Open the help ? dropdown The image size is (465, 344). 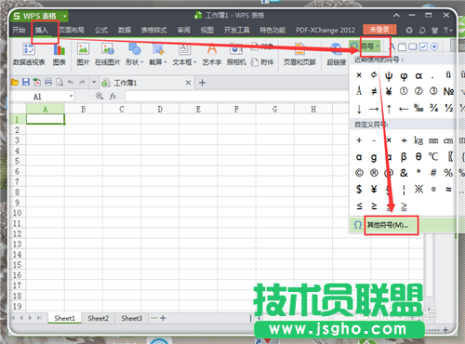[x=447, y=30]
